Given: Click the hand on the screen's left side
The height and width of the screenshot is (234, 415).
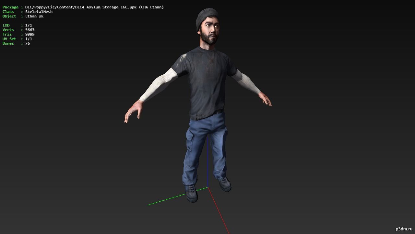Looking at the screenshot, I should point(132,111).
